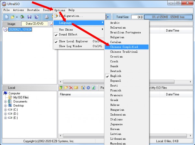Expand the (C:) drive node
The image size is (195, 145).
6,110
